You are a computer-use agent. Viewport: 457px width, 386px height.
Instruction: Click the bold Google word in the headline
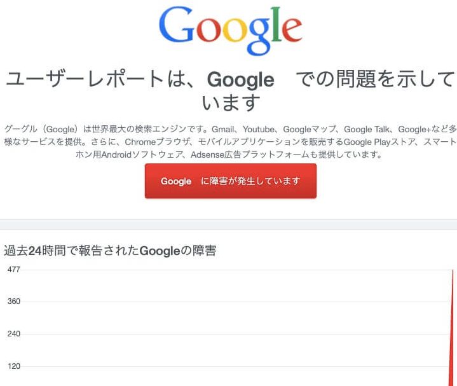click(x=240, y=80)
